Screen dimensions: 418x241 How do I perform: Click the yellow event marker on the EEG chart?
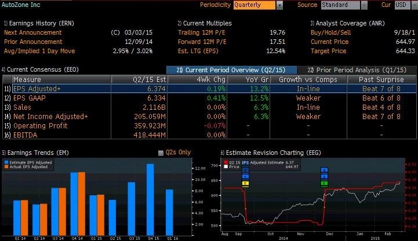(245, 184)
